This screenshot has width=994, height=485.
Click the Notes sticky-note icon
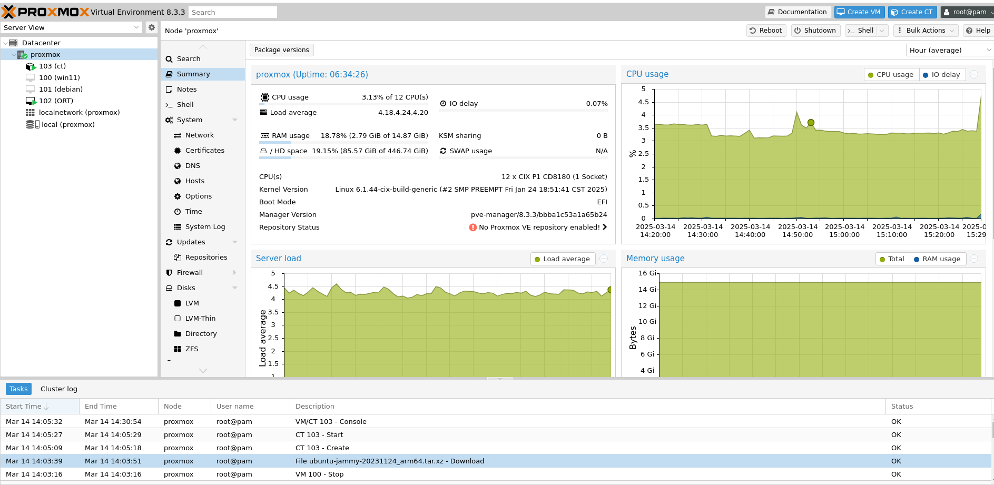pyautogui.click(x=169, y=90)
